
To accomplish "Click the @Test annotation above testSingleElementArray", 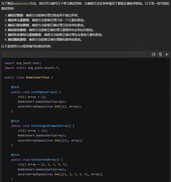I will point(15,121).
